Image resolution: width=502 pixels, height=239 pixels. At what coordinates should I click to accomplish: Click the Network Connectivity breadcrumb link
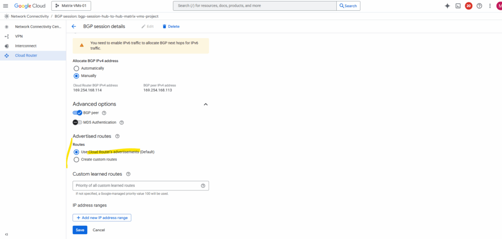tap(30, 16)
